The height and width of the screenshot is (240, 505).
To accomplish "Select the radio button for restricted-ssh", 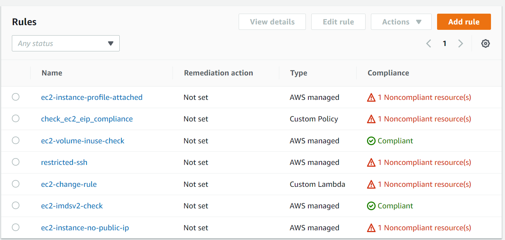I will coord(15,162).
